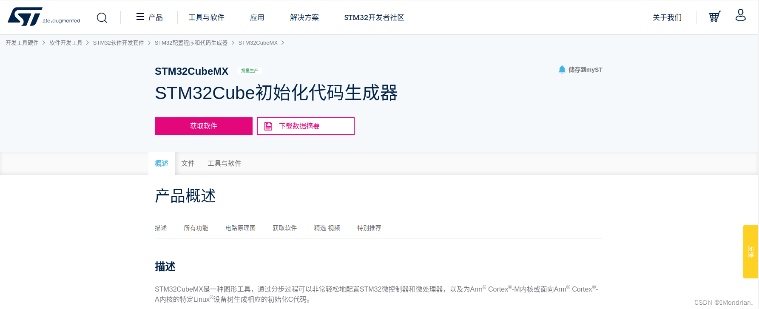Switch to the 工具与软件 tab
Image resolution: width=759 pixels, height=309 pixels.
tap(225, 164)
